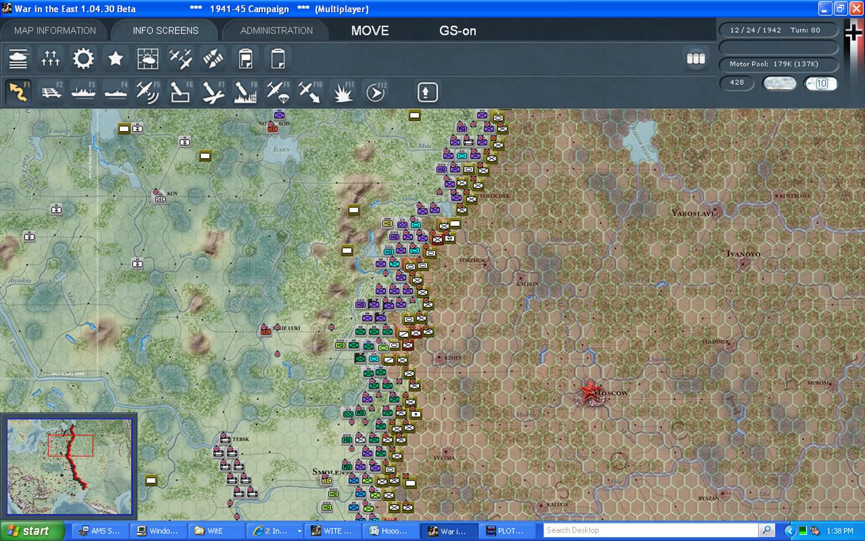Click the Ryazan town label

[708, 498]
